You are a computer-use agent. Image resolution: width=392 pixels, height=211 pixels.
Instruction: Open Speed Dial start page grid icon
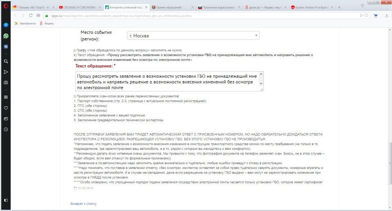tap(38, 15)
